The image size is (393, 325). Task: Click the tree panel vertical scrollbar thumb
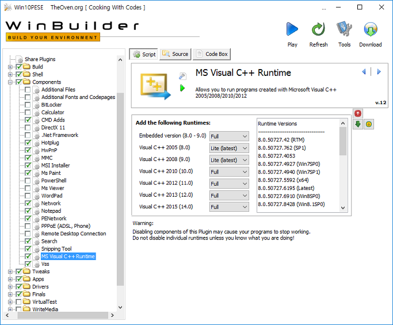pyautogui.click(x=120, y=189)
